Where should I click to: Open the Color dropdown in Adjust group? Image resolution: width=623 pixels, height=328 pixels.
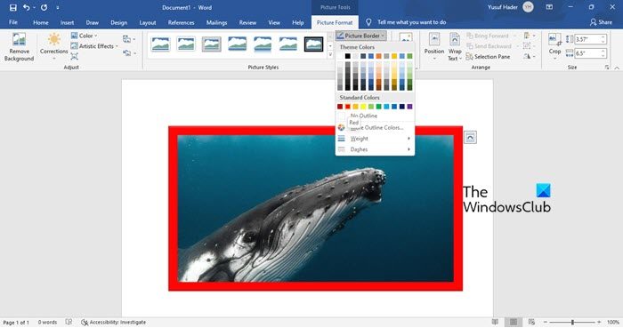(85, 36)
